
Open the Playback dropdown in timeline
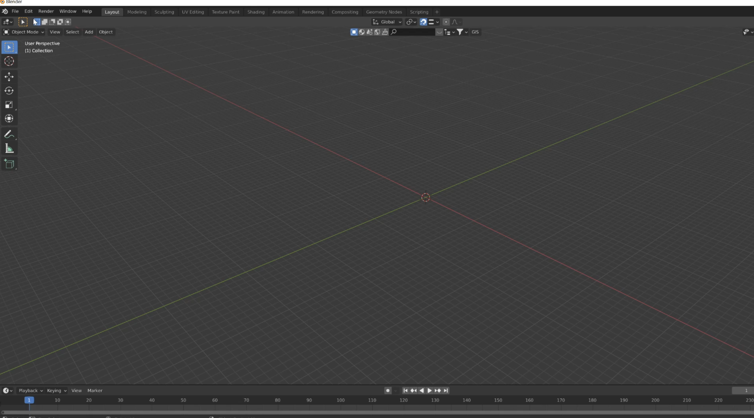coord(30,391)
